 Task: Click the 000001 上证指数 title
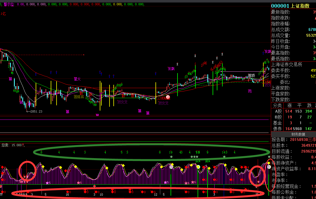click(x=290, y=6)
